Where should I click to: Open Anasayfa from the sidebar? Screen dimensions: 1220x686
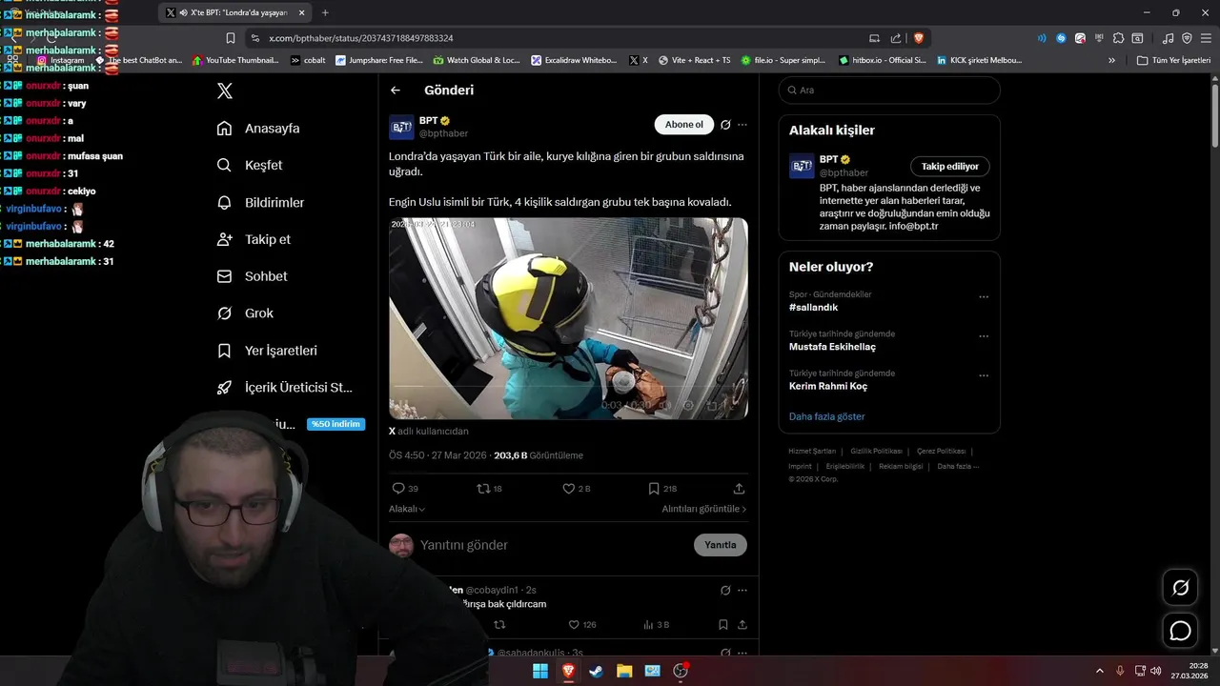(258, 128)
